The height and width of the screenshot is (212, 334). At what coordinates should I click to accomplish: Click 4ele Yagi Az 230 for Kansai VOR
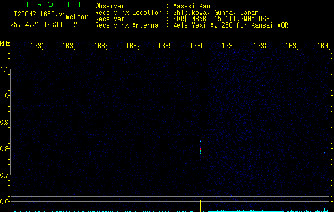click(x=230, y=25)
